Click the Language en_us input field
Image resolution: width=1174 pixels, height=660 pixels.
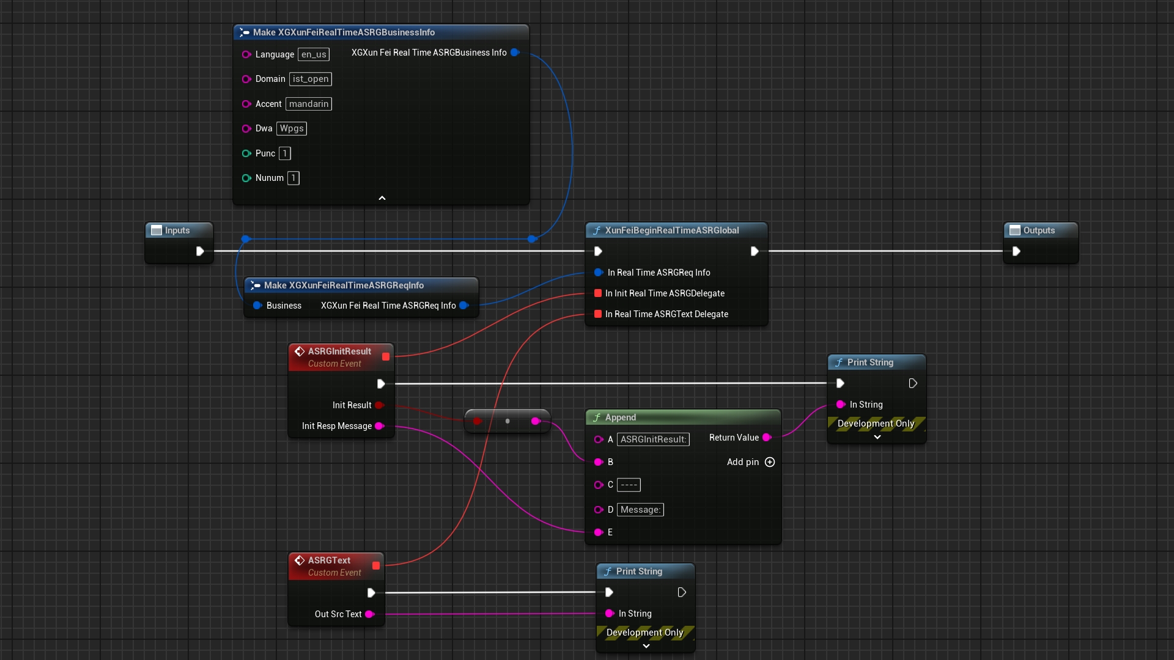(314, 54)
